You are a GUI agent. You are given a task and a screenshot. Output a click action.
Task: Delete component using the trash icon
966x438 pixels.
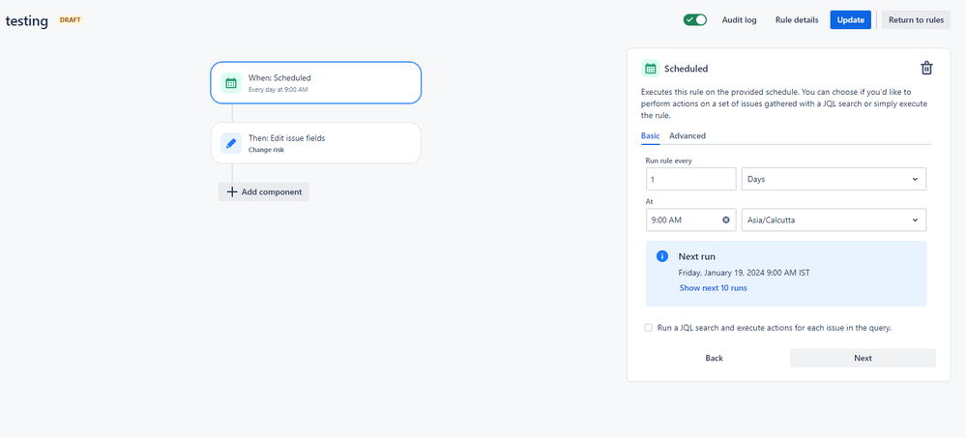click(x=926, y=69)
